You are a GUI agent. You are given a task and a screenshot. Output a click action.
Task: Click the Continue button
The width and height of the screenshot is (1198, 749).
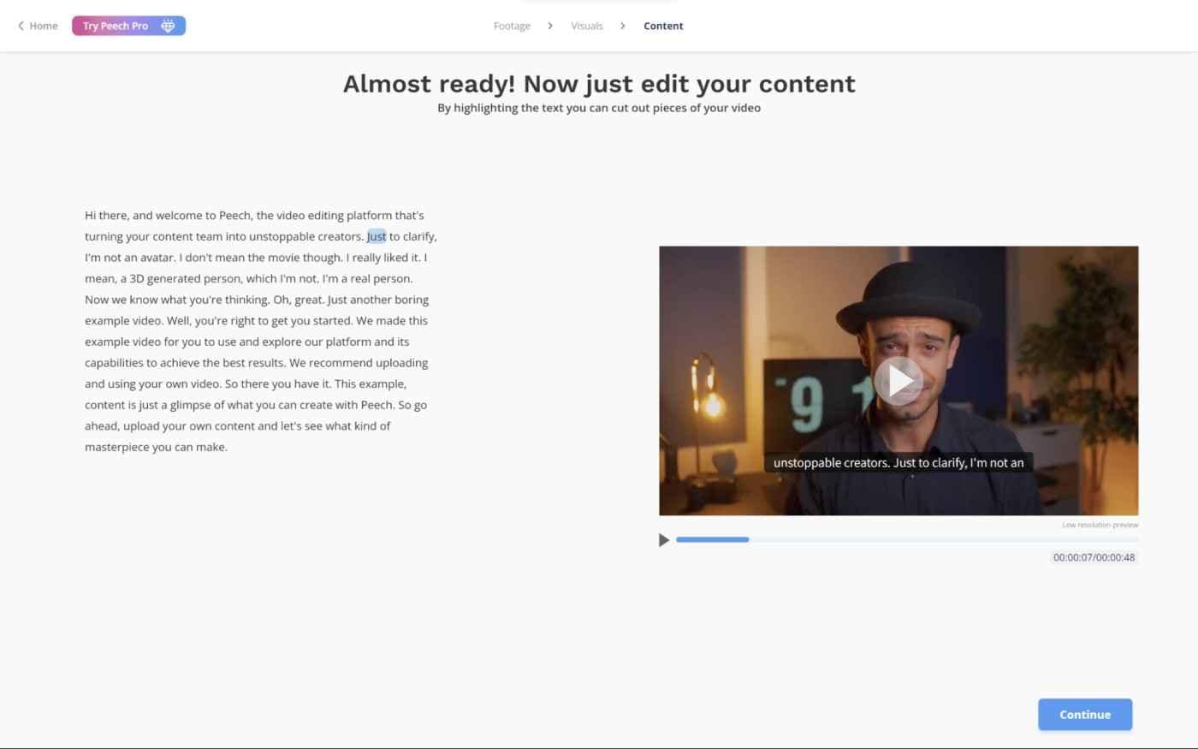pos(1085,715)
